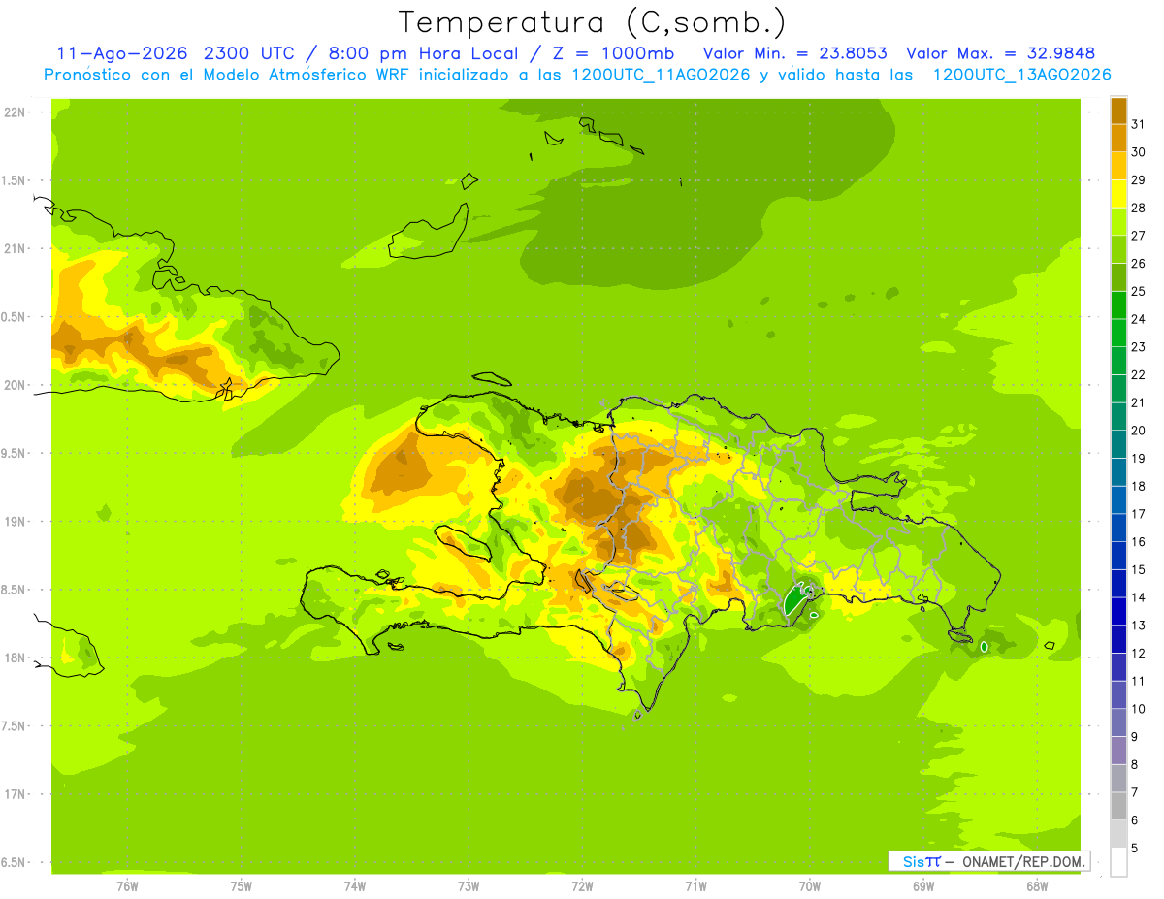Click the "74W" longitude label

[355, 886]
